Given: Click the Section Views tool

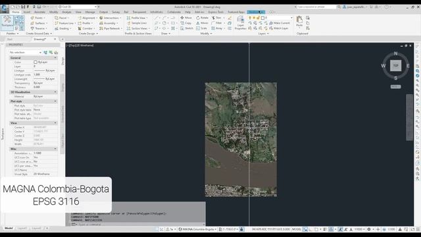Looking at the screenshot, I should click(138, 28).
